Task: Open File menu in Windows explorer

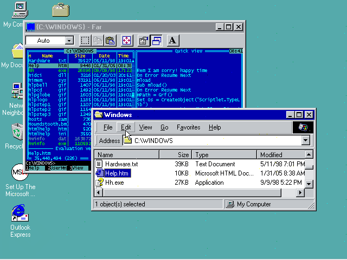Action: point(108,127)
